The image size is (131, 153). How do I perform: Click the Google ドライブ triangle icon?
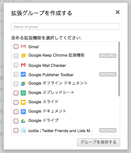23,121
